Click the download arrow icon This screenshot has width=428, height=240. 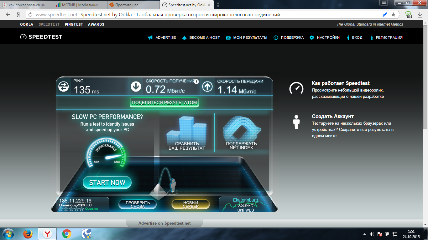(136, 87)
